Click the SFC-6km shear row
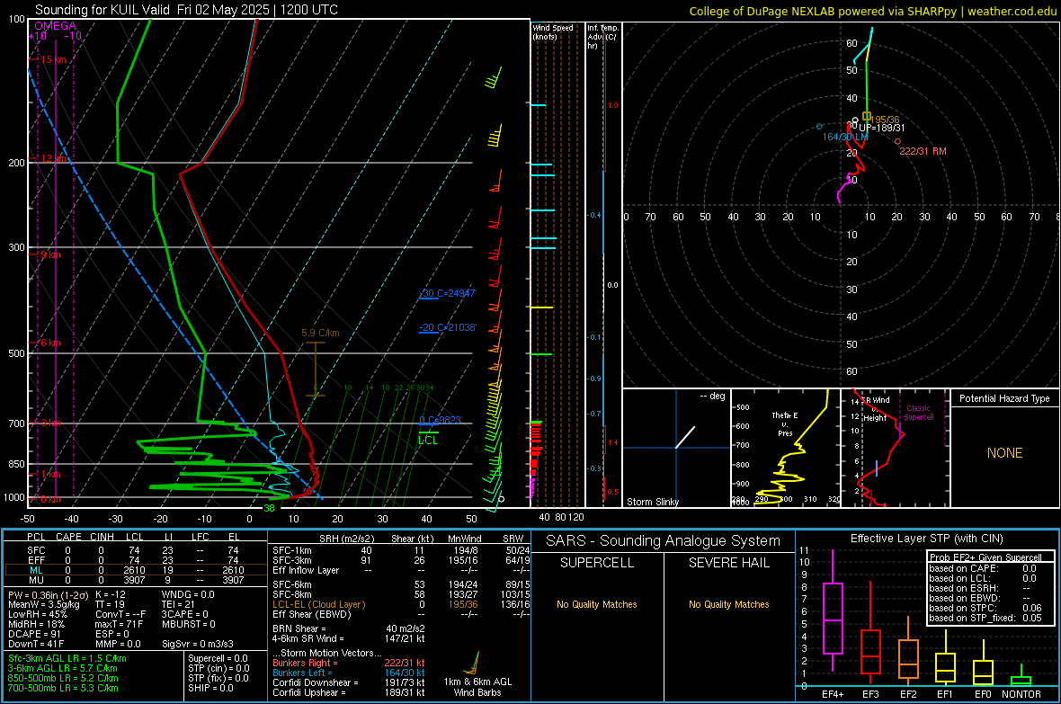1061x704 pixels. coord(401,584)
